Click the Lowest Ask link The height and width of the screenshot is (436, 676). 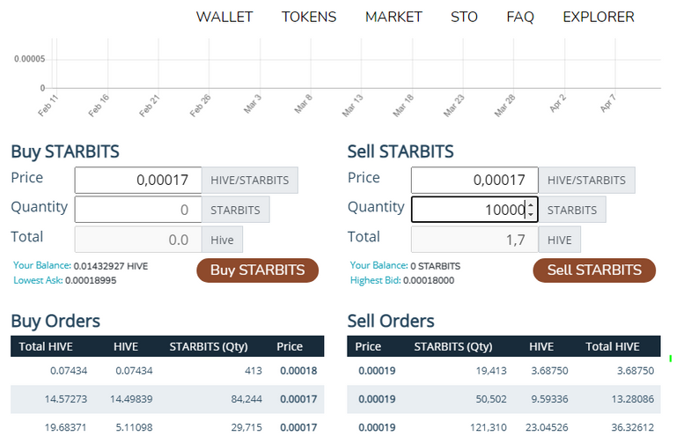point(38,280)
